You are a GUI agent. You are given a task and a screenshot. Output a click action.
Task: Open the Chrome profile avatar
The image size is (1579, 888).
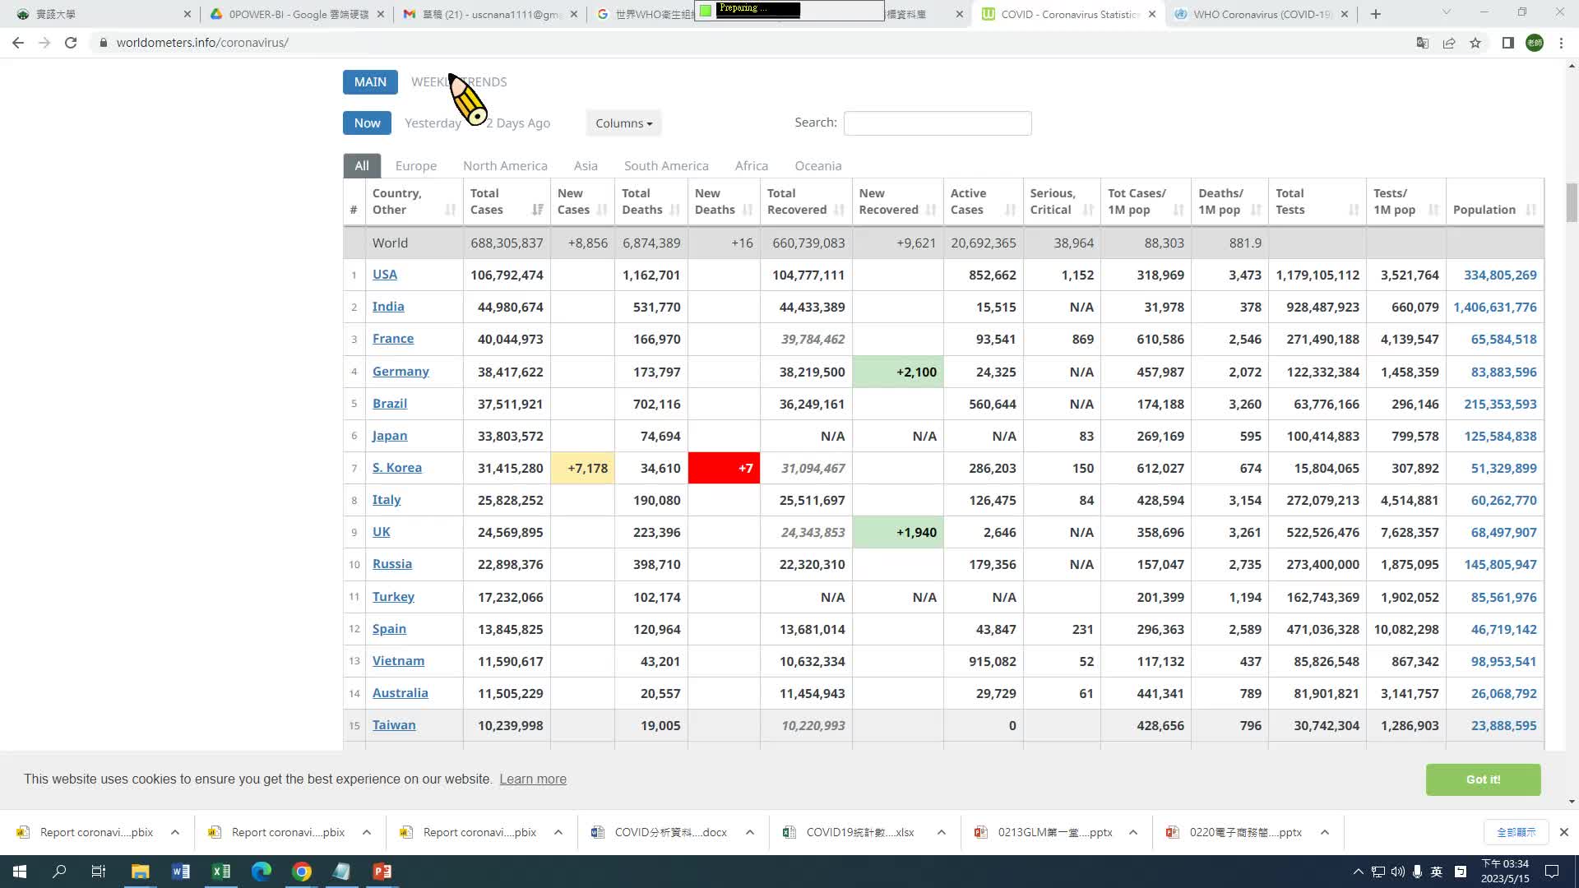(x=1535, y=43)
